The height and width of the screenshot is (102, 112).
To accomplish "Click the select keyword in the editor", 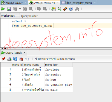I will coord(17,21).
